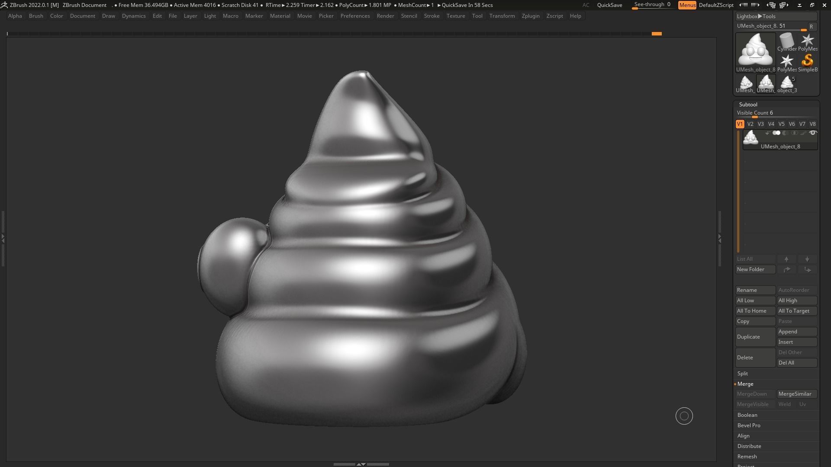Click the left tray divider handle
The height and width of the screenshot is (467, 831).
point(3,238)
